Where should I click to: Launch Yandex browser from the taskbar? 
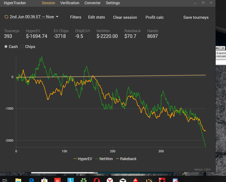110,180
